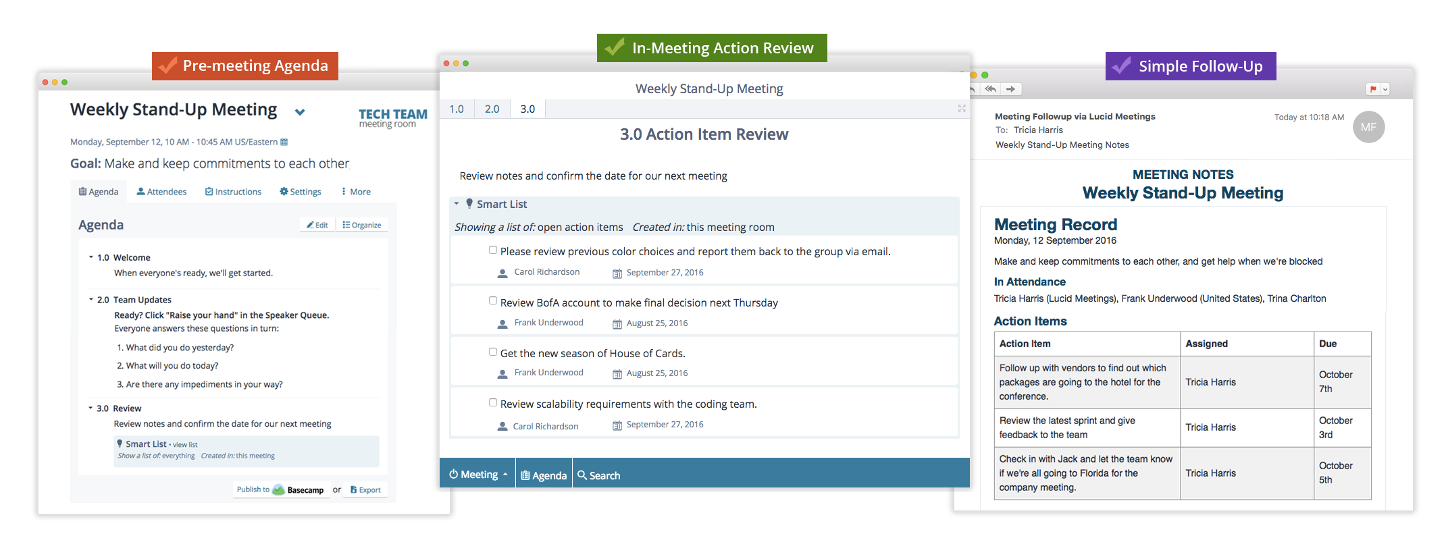The width and height of the screenshot is (1446, 557).
Task: Click the forward arrow in mail window
Action: [1011, 89]
